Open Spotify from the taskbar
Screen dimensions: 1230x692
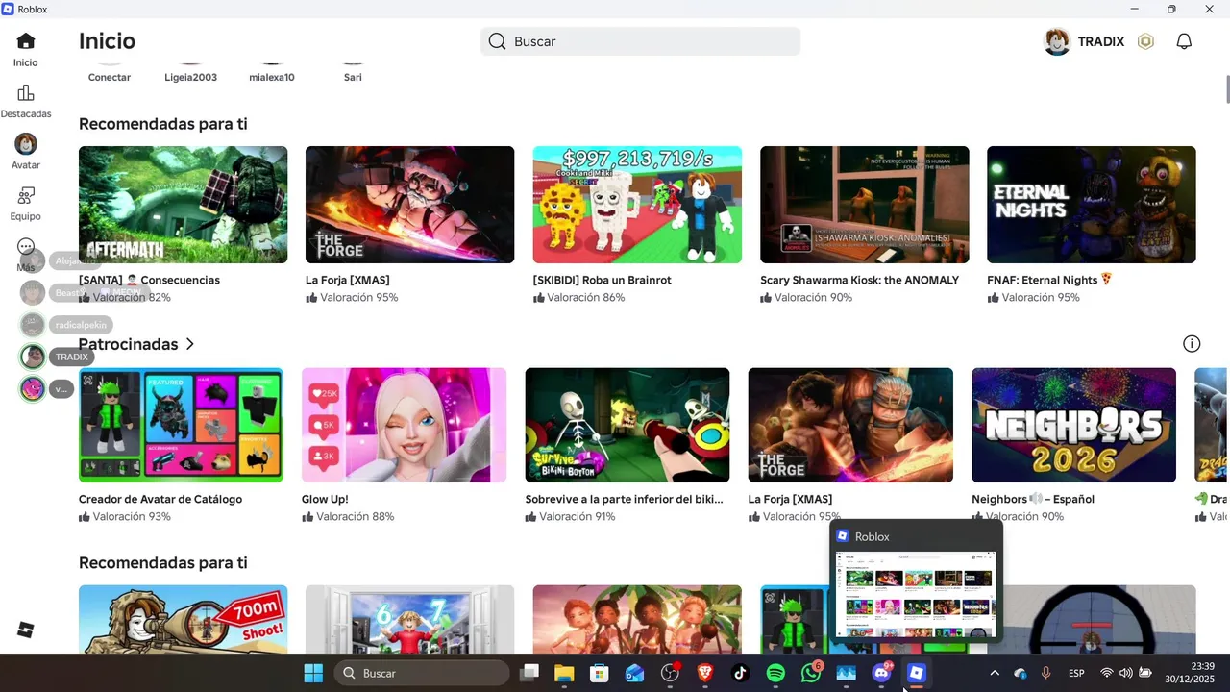(775, 673)
